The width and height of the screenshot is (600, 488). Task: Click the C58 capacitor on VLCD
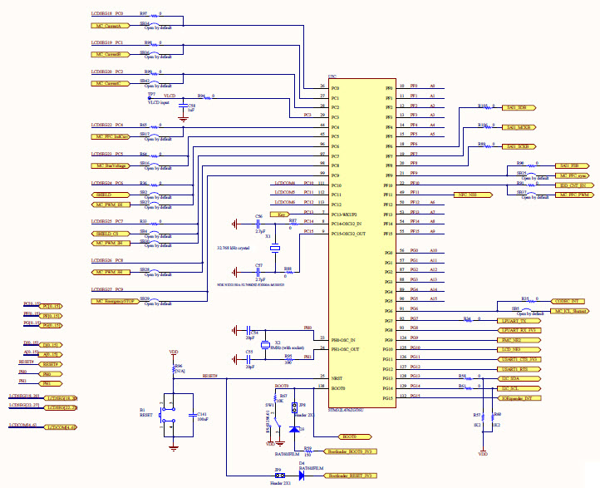183,107
